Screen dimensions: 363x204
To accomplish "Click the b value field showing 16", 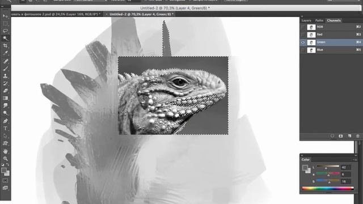I will pos(345,181).
